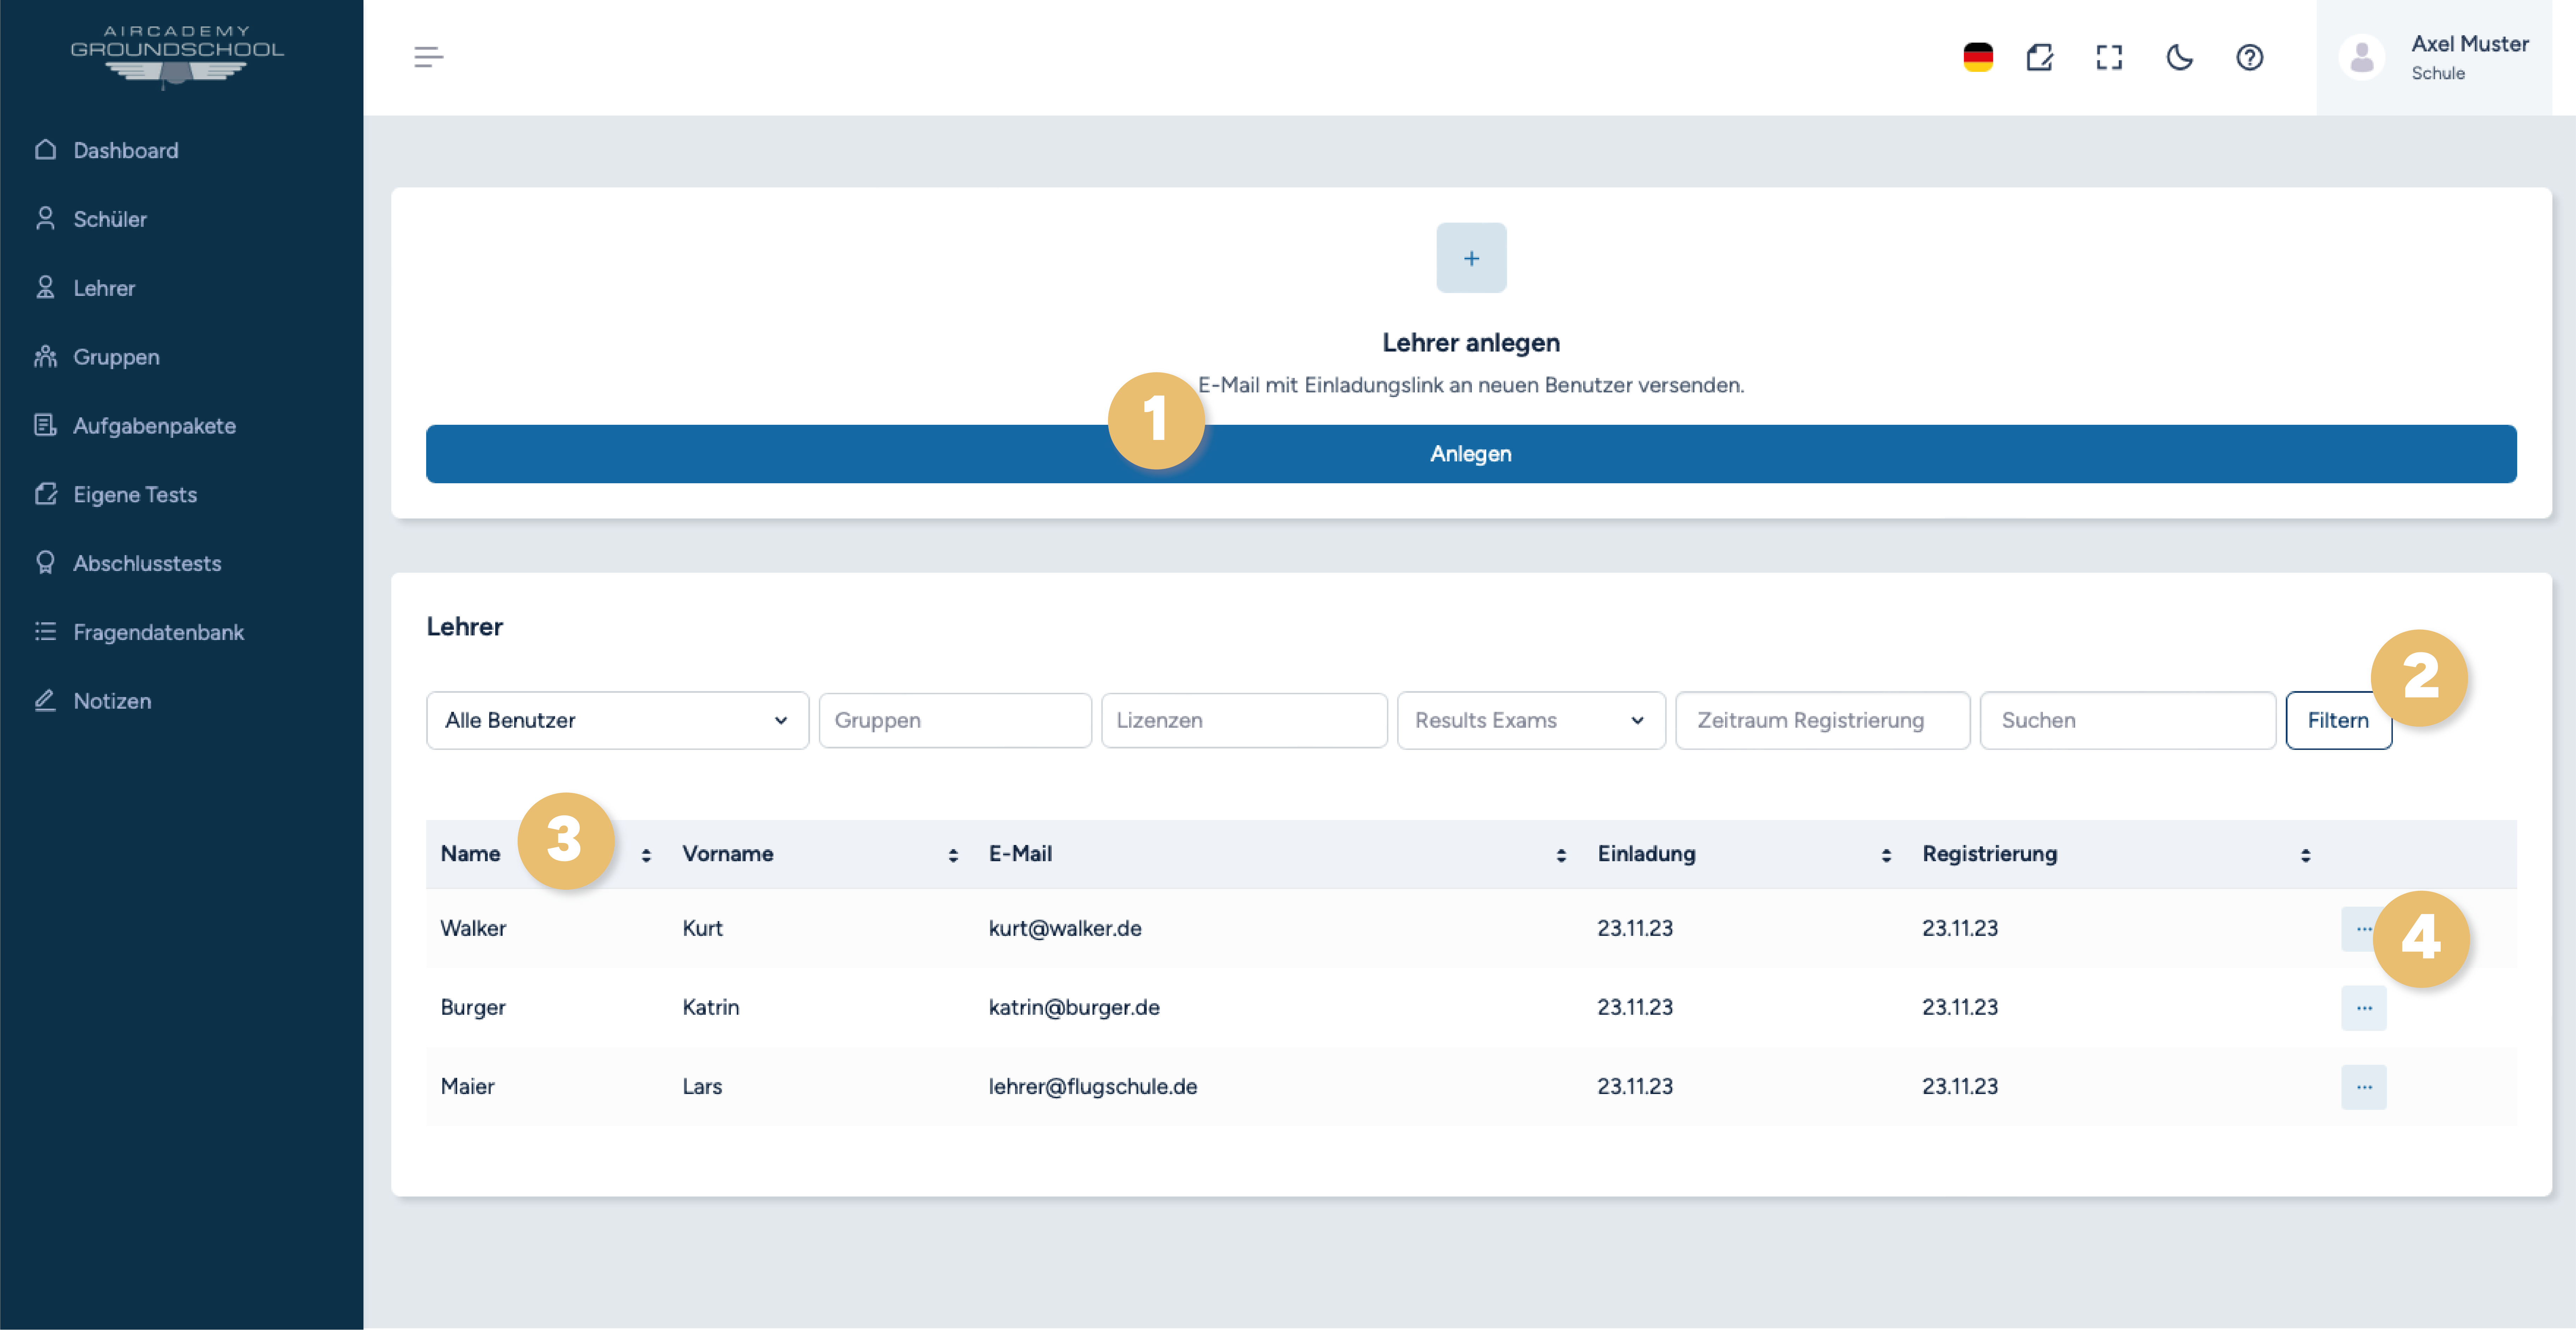Enter fullscreen mode icon
The height and width of the screenshot is (1330, 2576).
(2109, 57)
